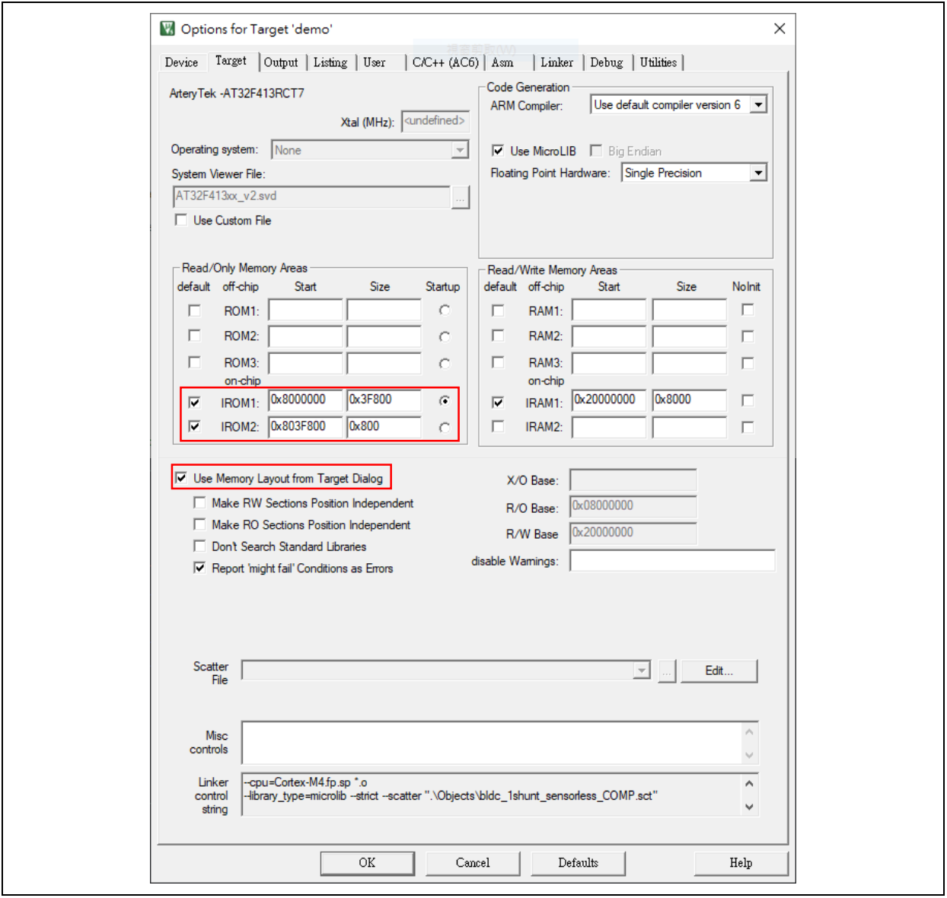Click the IROM2 size field
Image resolution: width=947 pixels, height=898 pixels.
click(384, 427)
